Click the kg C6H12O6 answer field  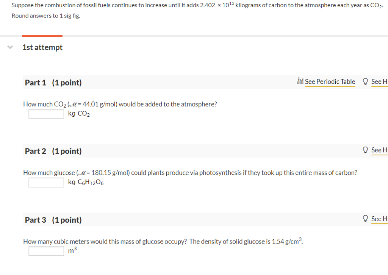(x=46, y=183)
